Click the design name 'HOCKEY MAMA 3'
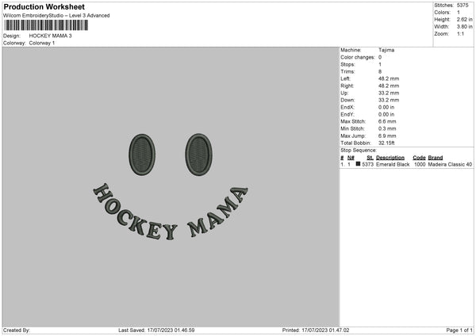476x336 pixels. point(51,36)
